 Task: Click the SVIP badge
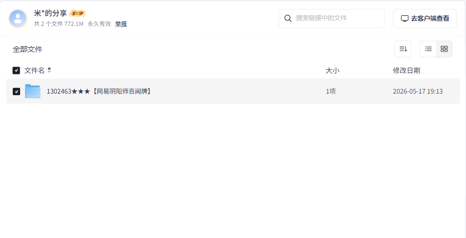pos(77,13)
